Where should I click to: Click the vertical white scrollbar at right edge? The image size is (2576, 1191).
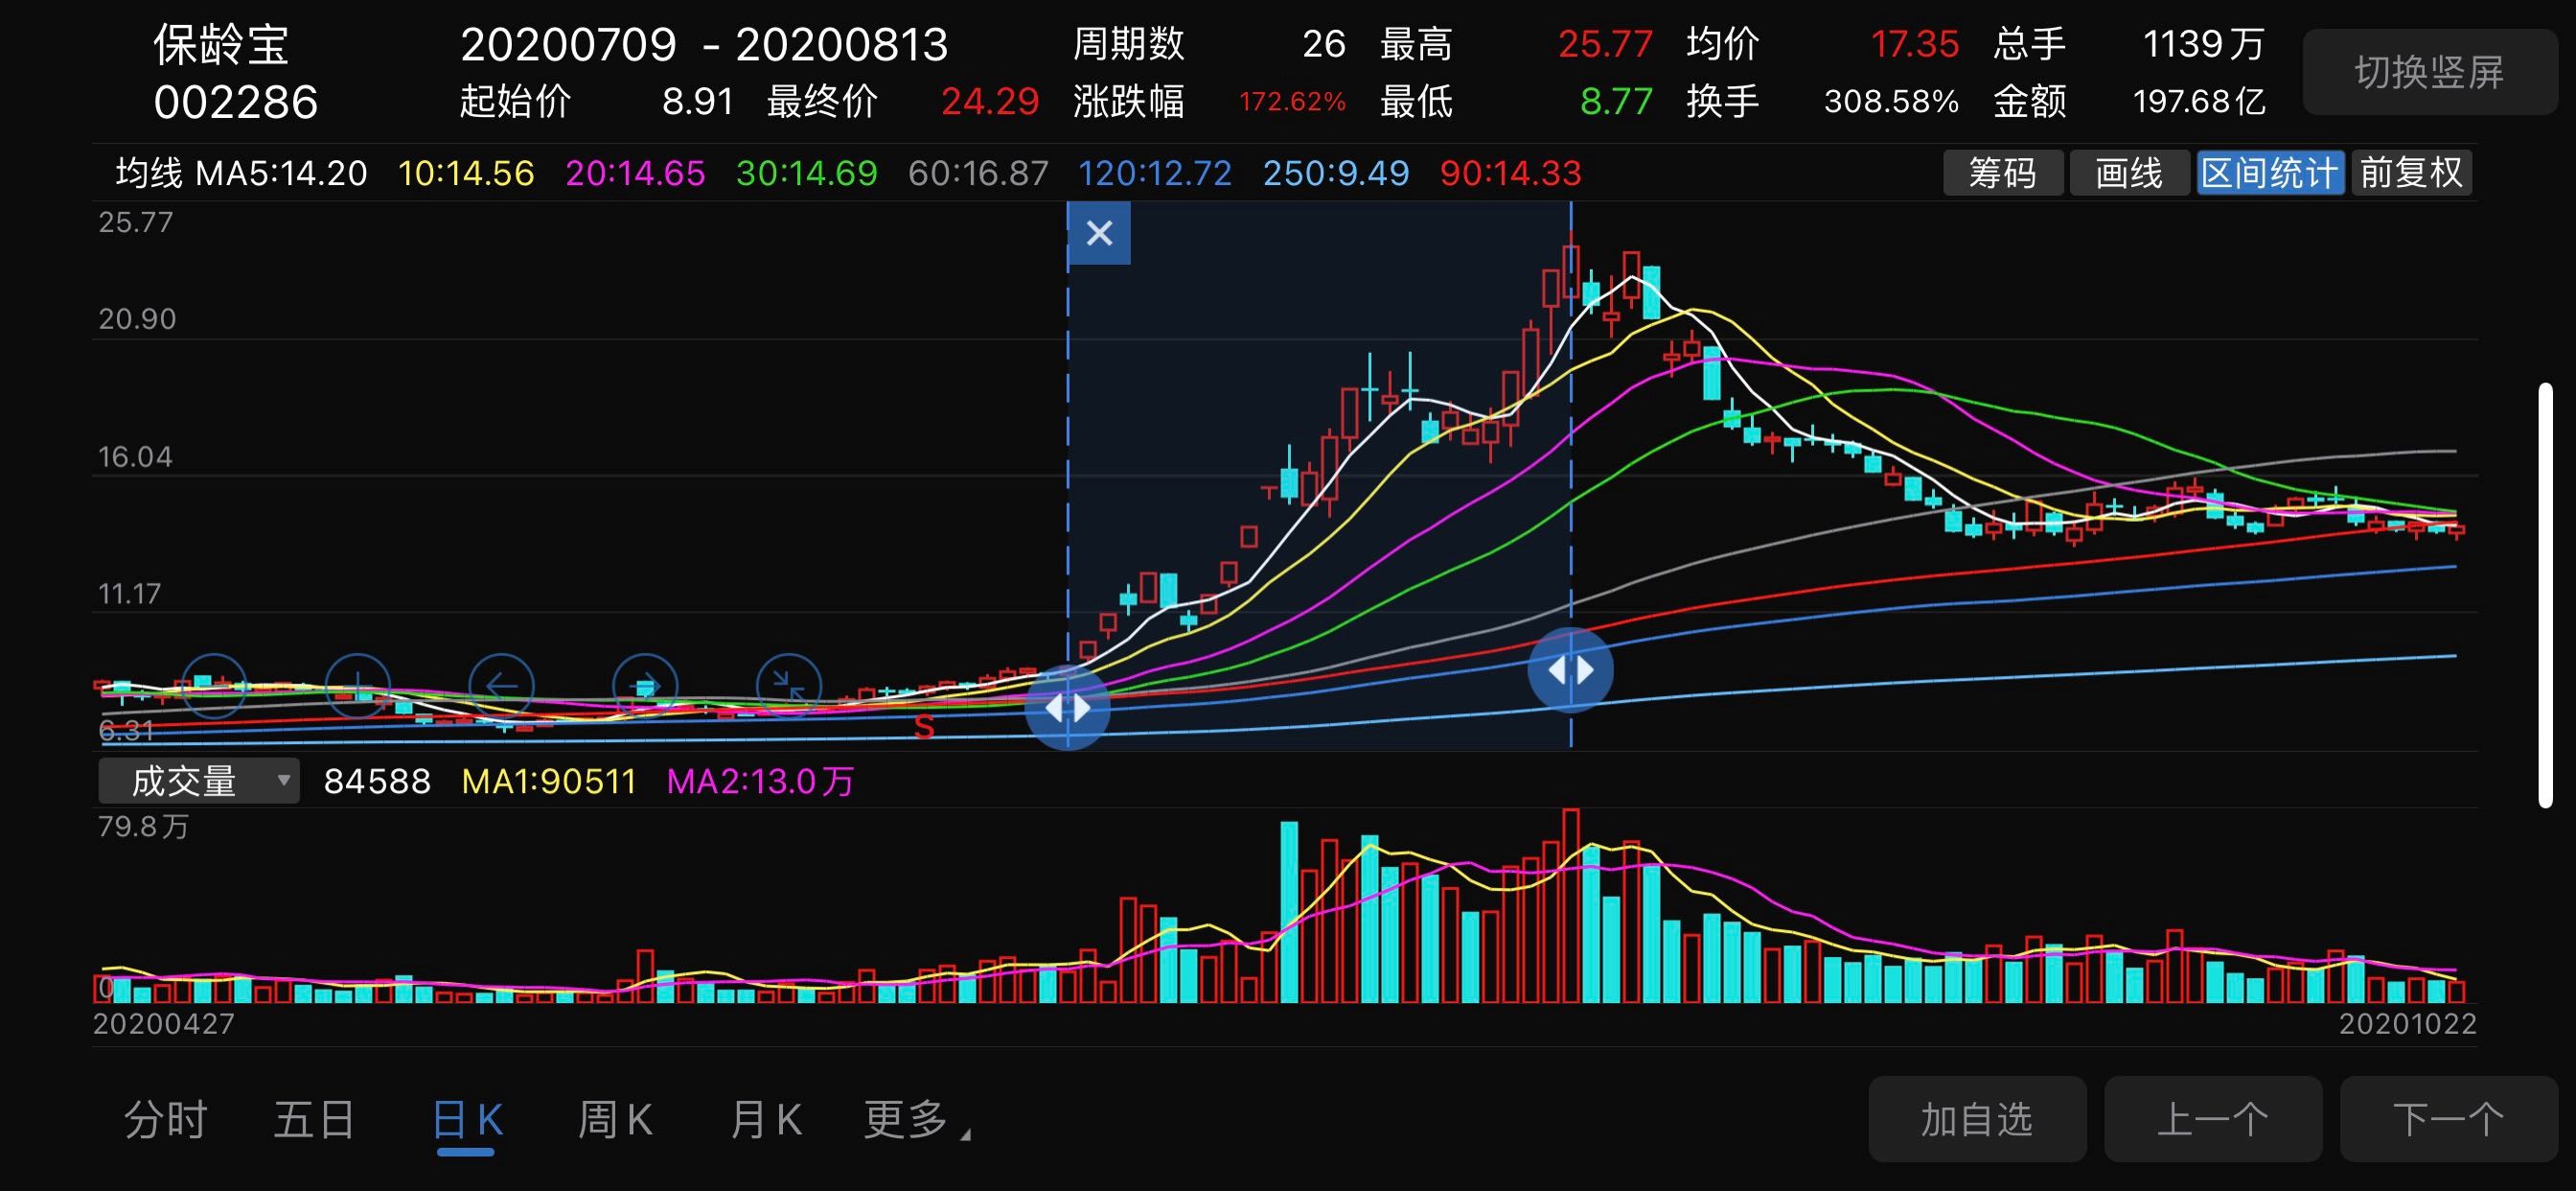click(2545, 595)
